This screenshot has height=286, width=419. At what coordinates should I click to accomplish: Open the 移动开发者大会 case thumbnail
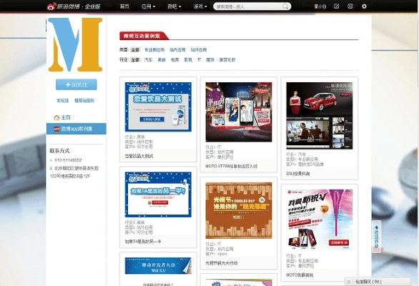point(158,266)
